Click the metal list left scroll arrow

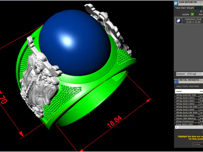pos(177,127)
